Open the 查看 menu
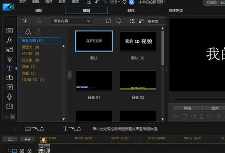This screenshot has width=225, height=153. tap(62, 2)
